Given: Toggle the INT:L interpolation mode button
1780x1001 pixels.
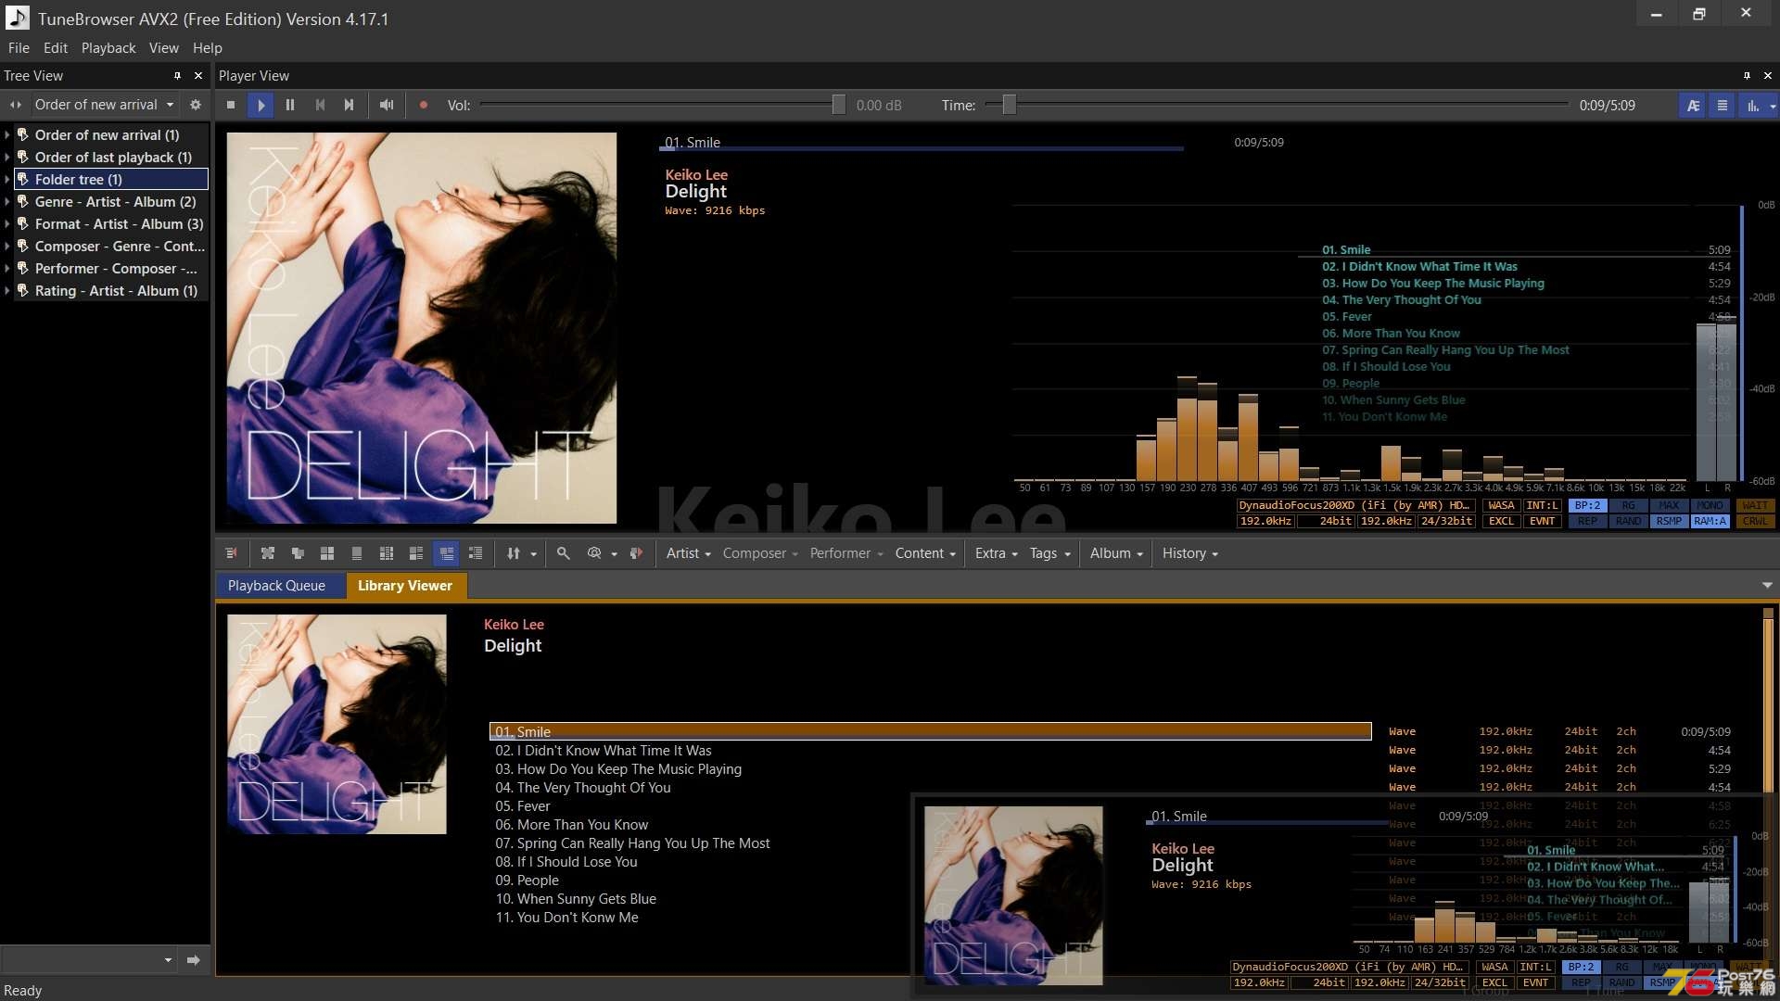Looking at the screenshot, I should tap(1542, 505).
